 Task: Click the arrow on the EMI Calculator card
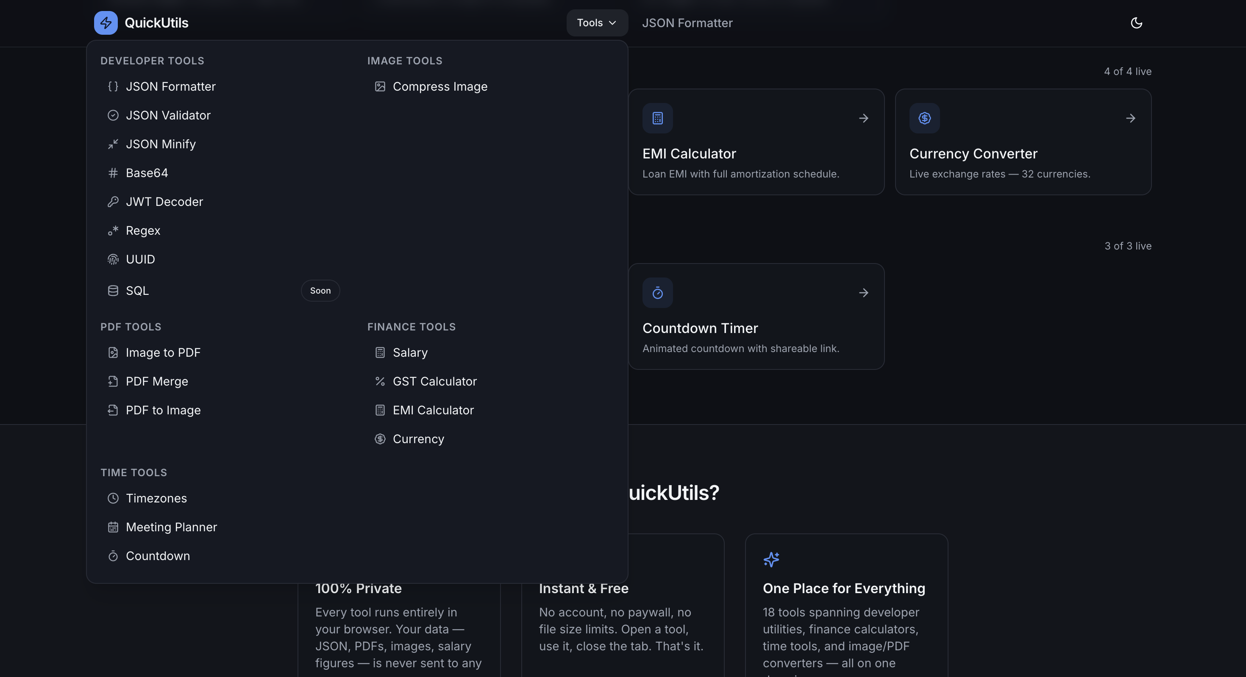pyautogui.click(x=863, y=118)
